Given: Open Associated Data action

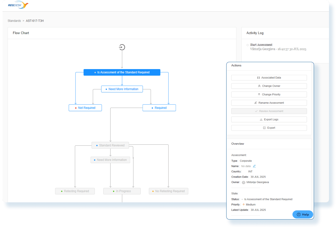Looking at the screenshot, I should tap(269, 78).
